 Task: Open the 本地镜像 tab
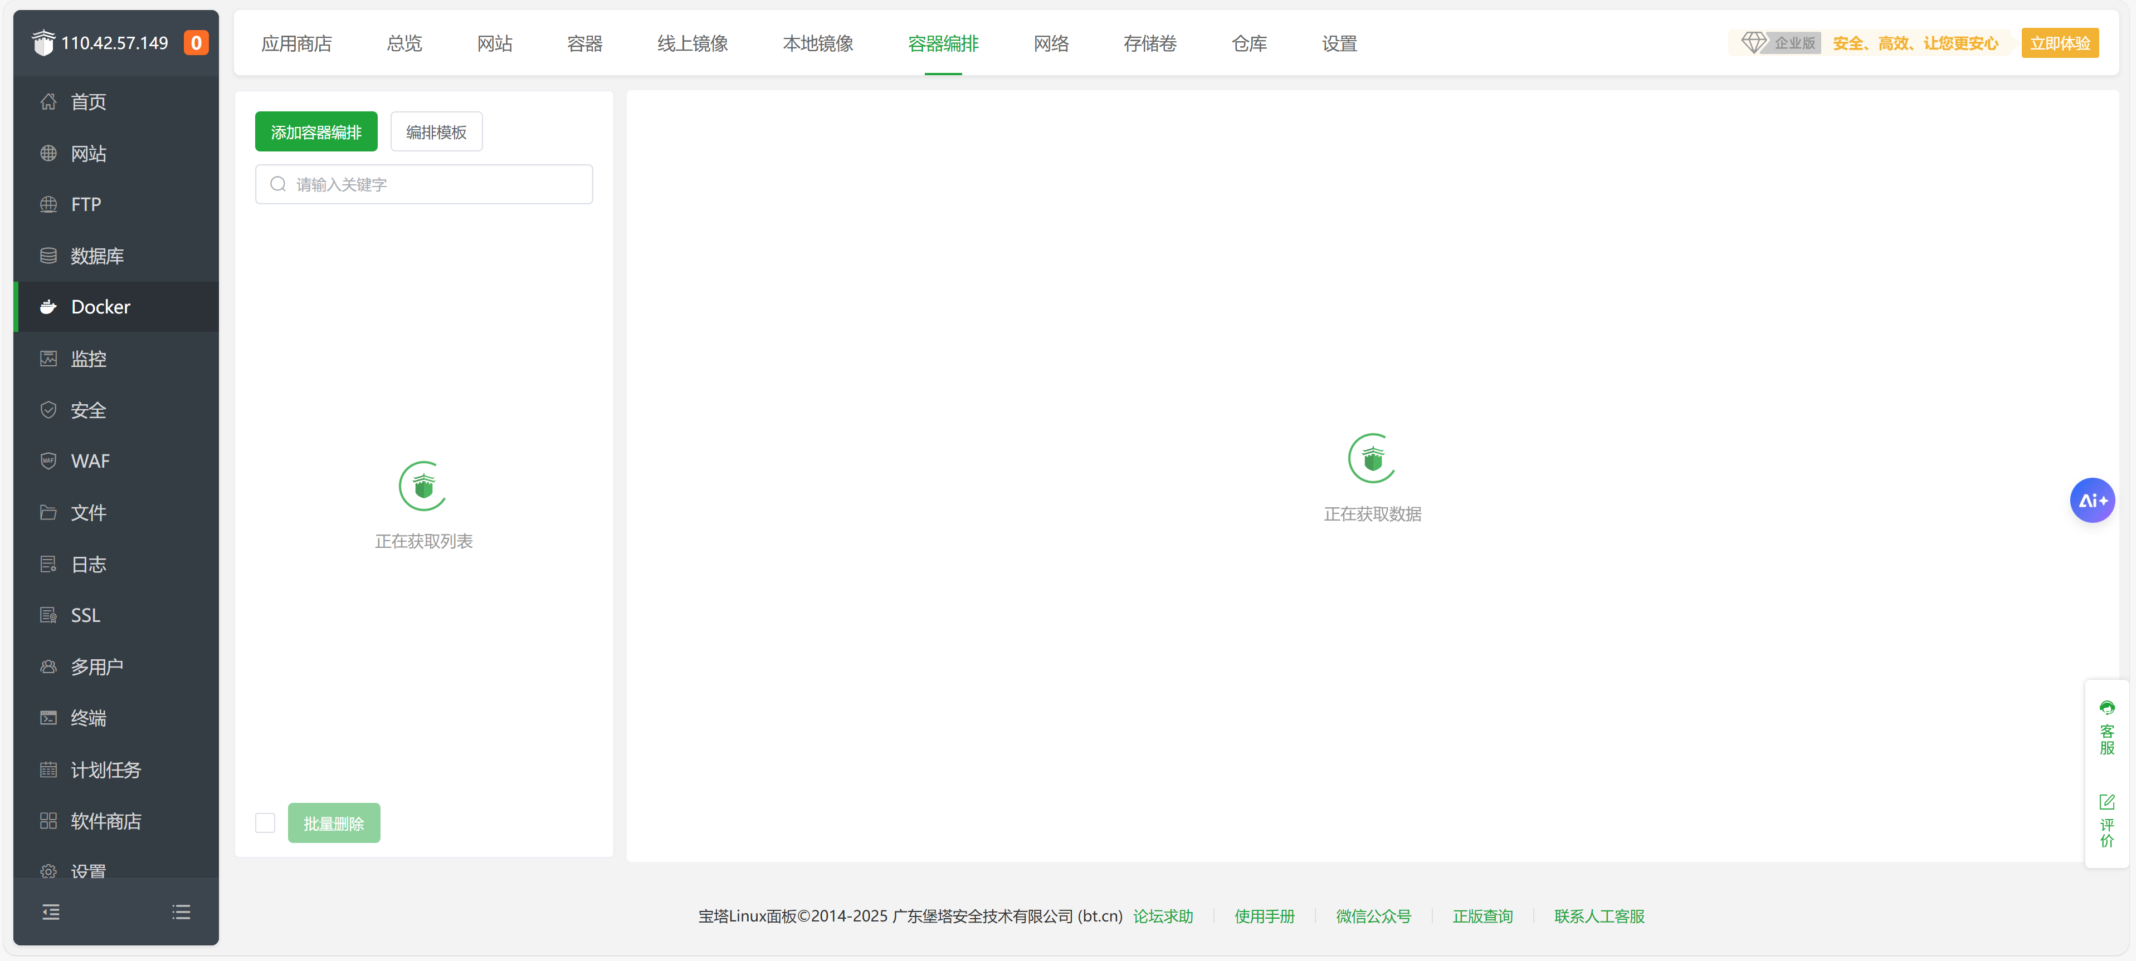tap(818, 43)
